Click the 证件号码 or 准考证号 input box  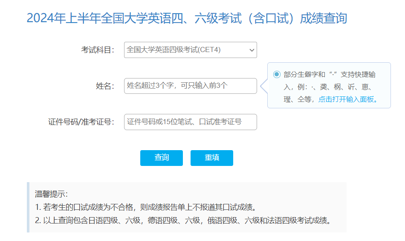[x=190, y=122]
